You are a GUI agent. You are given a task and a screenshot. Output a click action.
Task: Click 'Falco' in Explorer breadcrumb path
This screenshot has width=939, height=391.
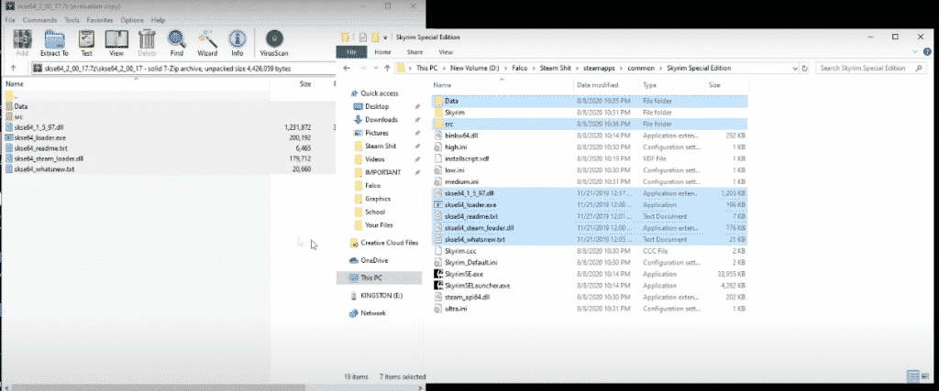[519, 68]
